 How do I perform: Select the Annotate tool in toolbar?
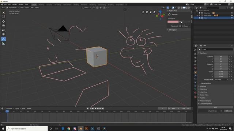[3, 39]
